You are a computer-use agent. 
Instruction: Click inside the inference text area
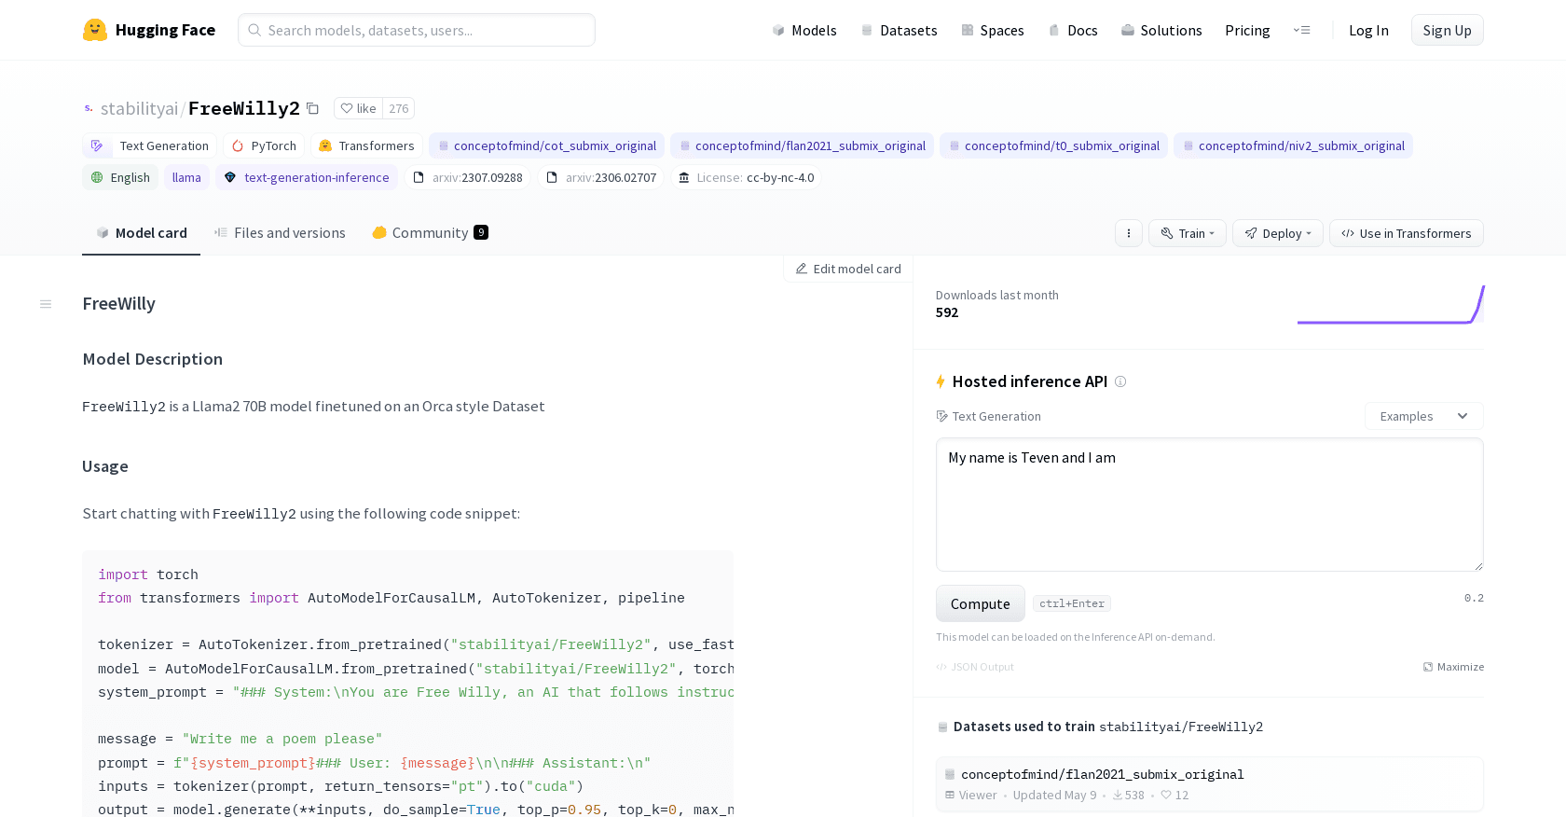tap(1209, 505)
